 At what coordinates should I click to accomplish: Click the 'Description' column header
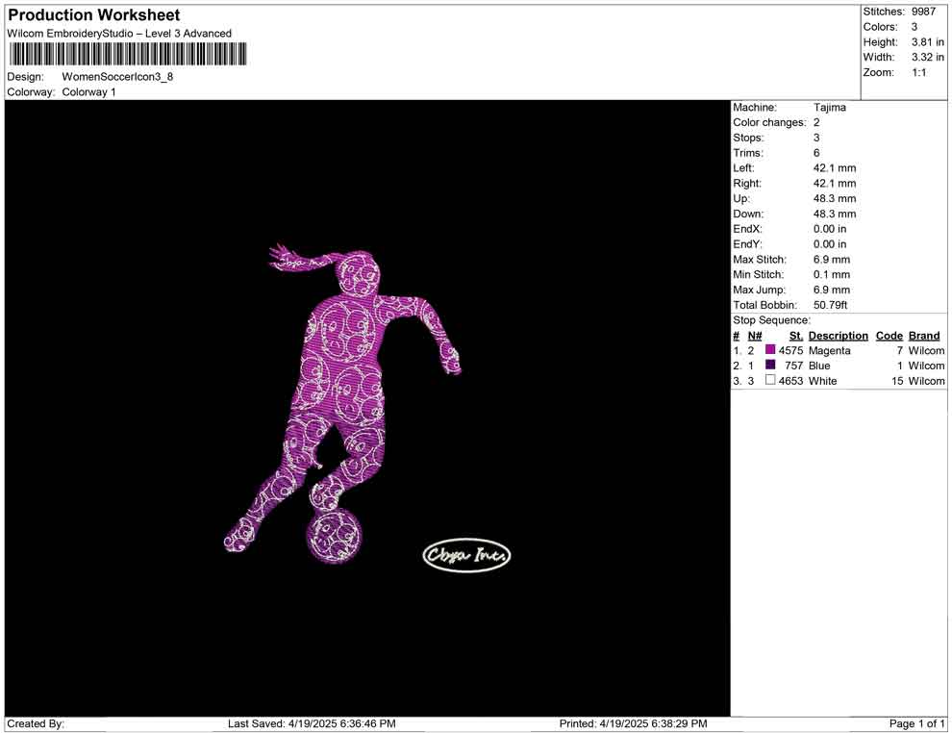pos(839,335)
